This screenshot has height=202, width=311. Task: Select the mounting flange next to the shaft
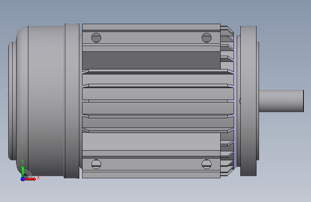248,101
